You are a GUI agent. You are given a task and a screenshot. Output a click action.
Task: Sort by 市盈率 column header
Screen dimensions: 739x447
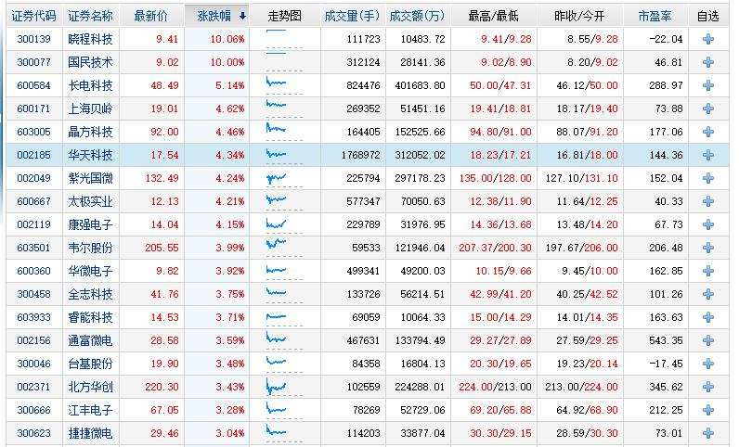point(655,16)
